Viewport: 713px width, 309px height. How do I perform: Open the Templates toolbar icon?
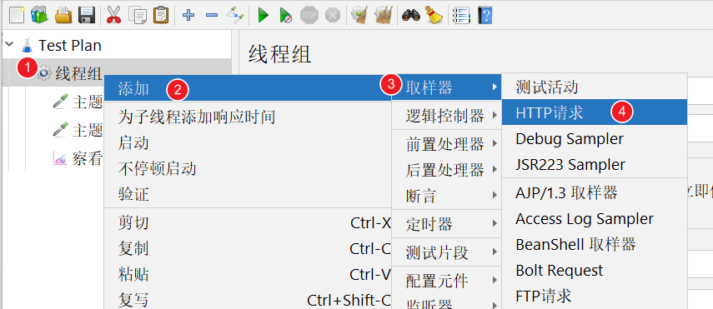(x=39, y=16)
